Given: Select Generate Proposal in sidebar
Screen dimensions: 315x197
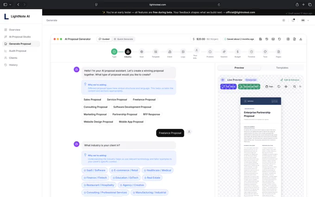Looking at the screenshot, I should [21, 44].
